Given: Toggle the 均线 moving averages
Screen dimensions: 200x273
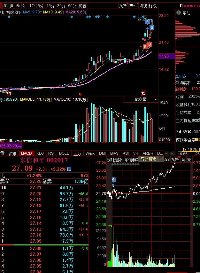Looking at the screenshot, I should 143,6.
